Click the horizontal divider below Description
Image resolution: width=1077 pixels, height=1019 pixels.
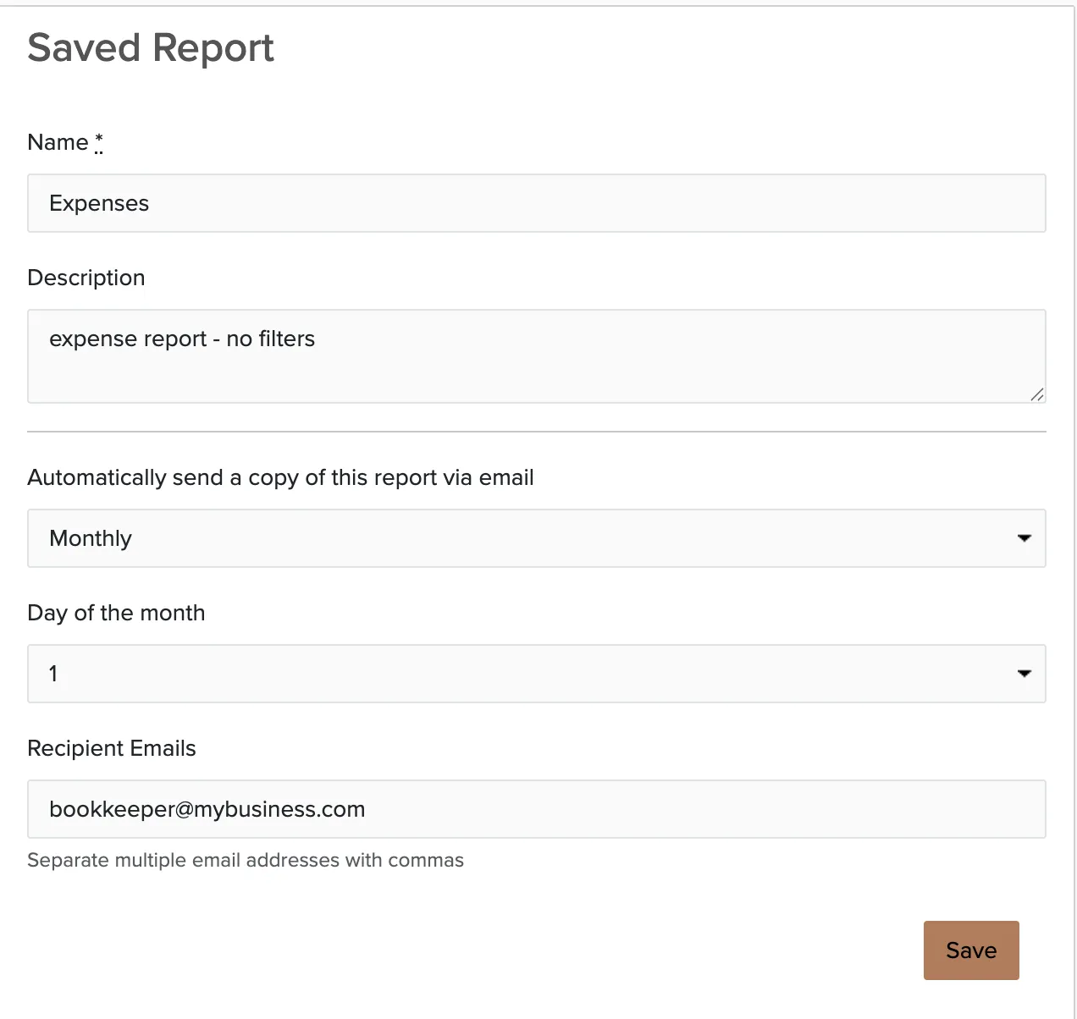(x=537, y=432)
